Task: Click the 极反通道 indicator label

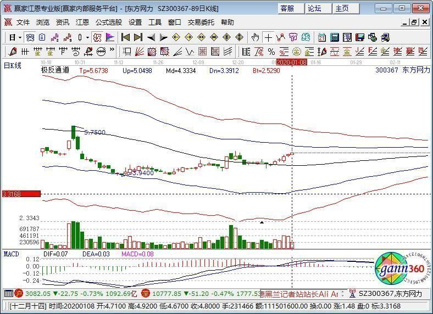Action: [55, 70]
